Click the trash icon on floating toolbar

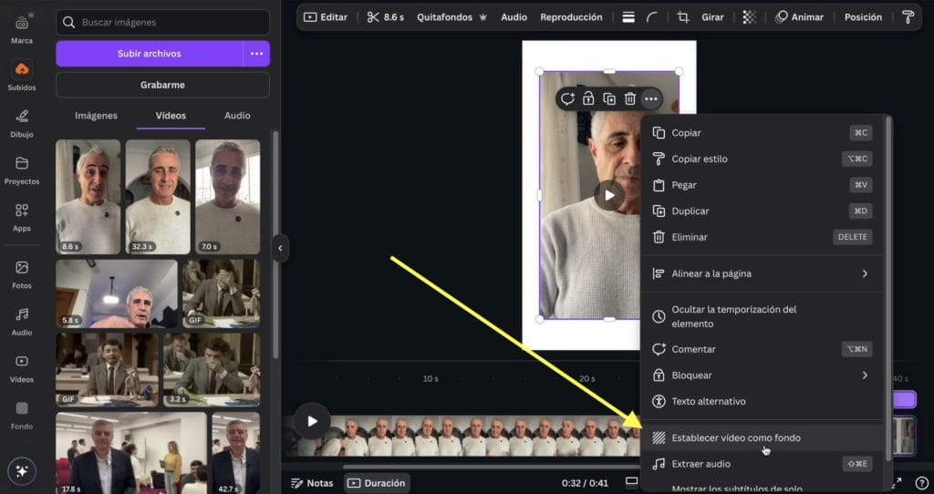629,98
